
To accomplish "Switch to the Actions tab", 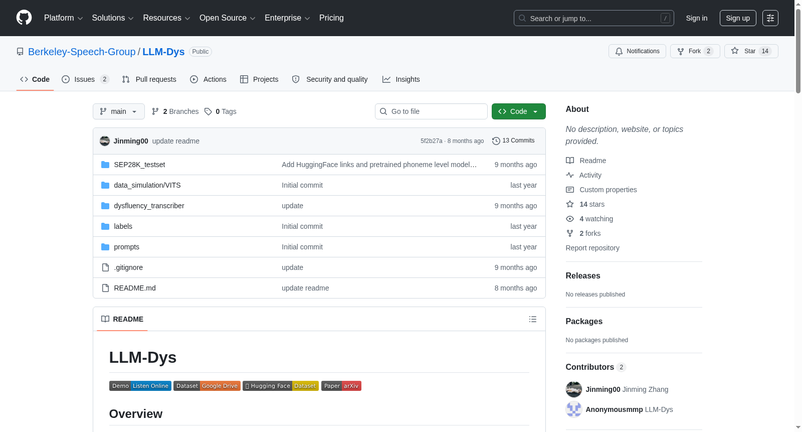I will [209, 79].
